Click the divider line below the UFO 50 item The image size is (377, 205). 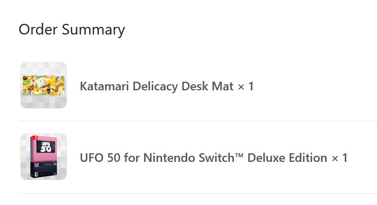[198, 193]
